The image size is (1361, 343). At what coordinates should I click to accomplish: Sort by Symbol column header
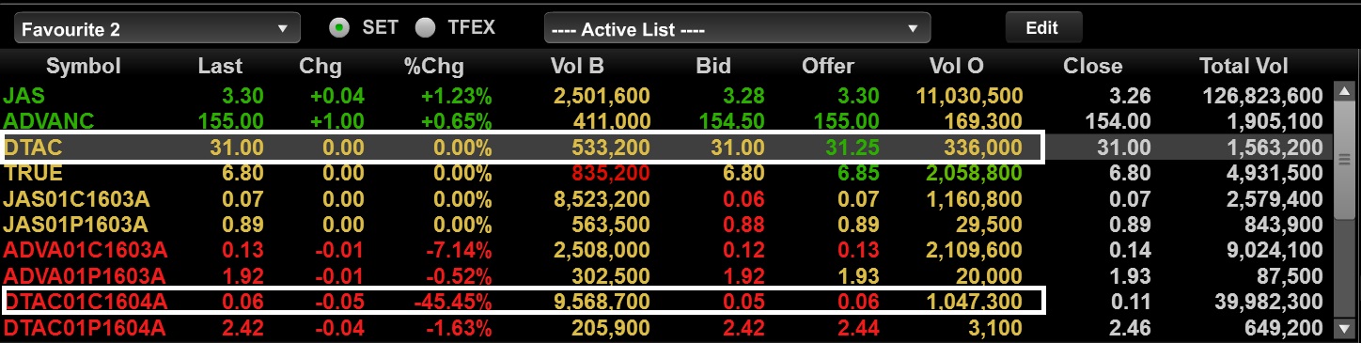84,67
